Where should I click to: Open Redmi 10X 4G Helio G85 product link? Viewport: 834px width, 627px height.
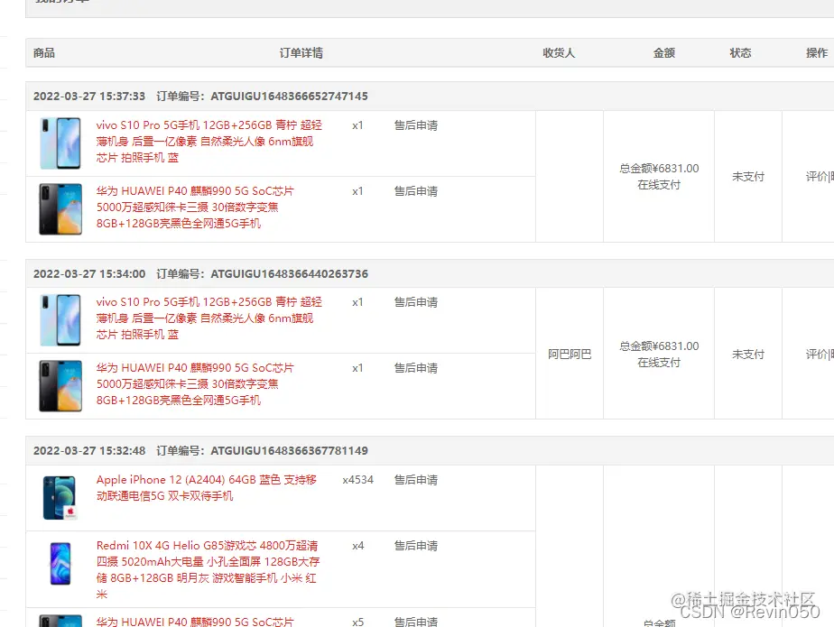coord(208,569)
